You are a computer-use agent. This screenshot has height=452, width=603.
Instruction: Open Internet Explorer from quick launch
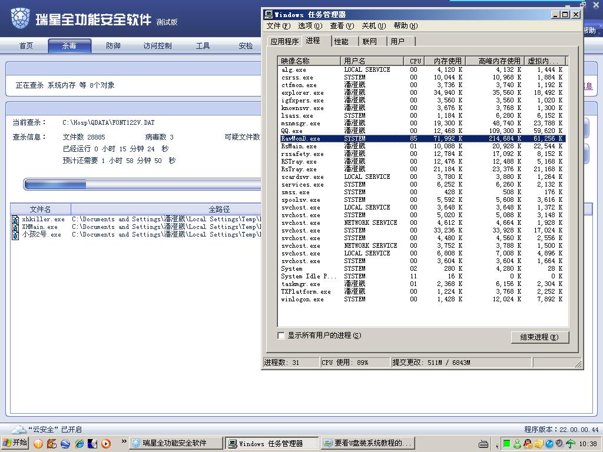point(79,444)
